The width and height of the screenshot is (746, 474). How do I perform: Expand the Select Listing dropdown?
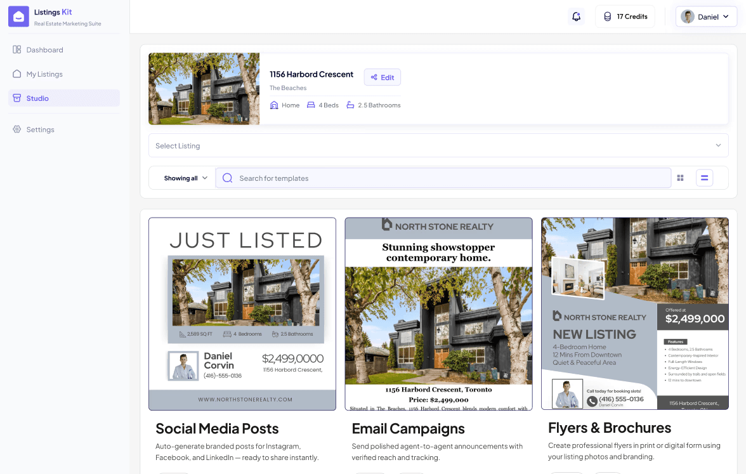[x=438, y=146]
